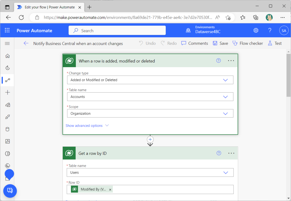Image resolution: width=291 pixels, height=201 pixels.
Task: Open Data icon in left navigation
Action: (7, 129)
